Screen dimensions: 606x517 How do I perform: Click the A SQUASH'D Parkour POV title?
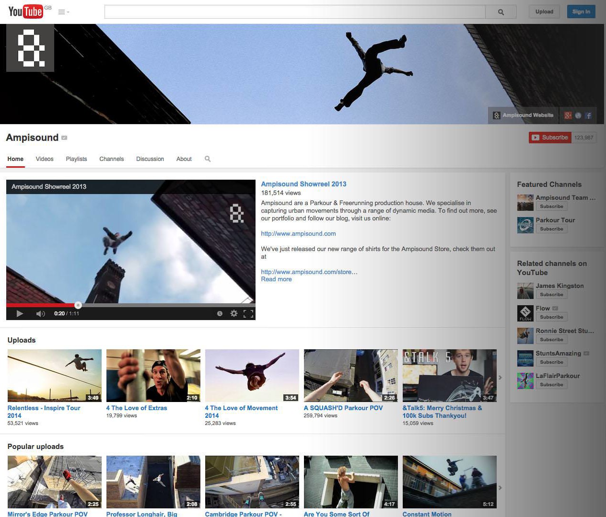pyautogui.click(x=343, y=408)
